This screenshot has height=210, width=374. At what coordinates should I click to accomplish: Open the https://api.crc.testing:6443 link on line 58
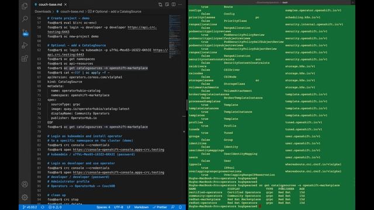click(142, 27)
